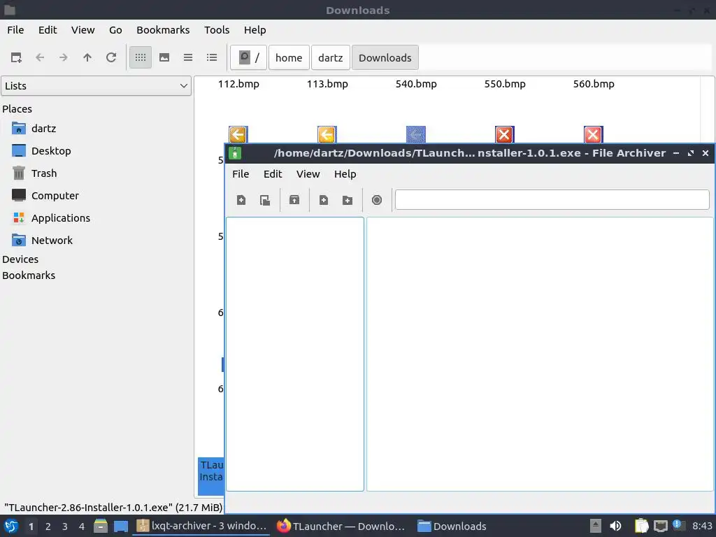Open Bookmarks menu in file manager
The image size is (716, 537).
coord(163,29)
